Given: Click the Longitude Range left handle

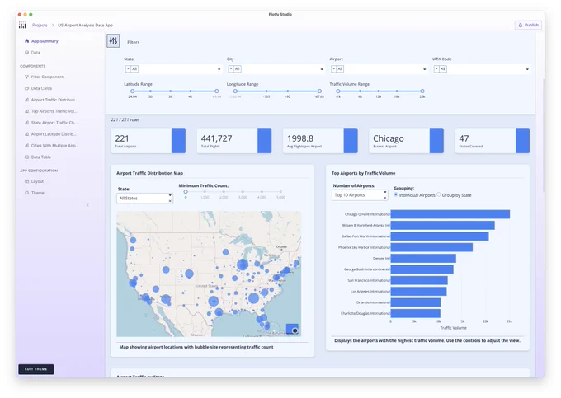Looking at the screenshot, I should pyautogui.click(x=235, y=91).
